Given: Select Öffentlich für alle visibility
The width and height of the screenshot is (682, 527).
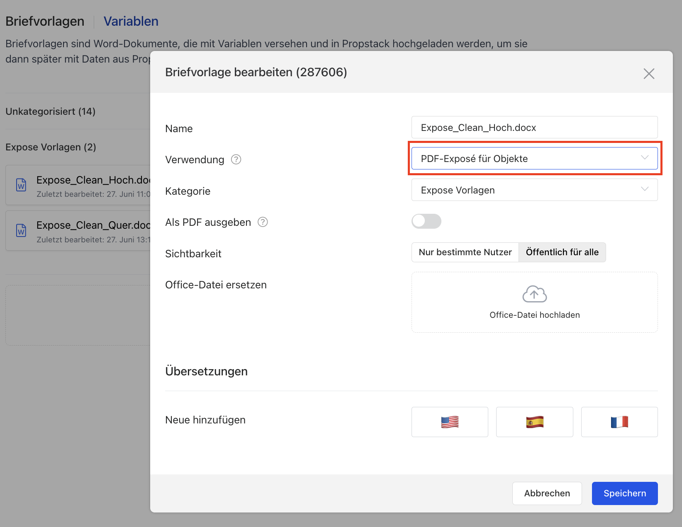Looking at the screenshot, I should click(562, 252).
